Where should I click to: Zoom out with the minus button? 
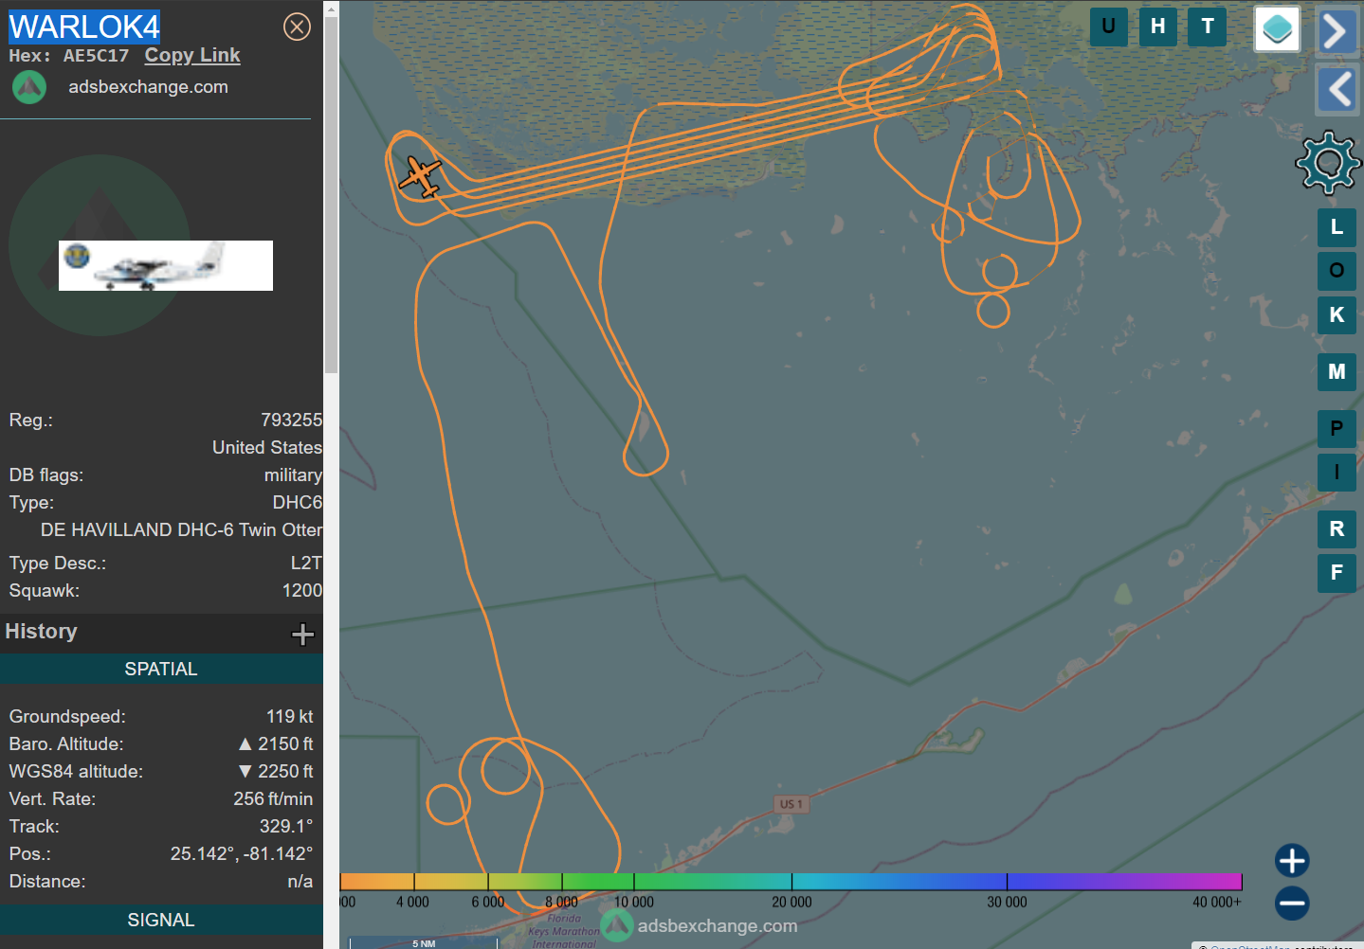[x=1292, y=904]
